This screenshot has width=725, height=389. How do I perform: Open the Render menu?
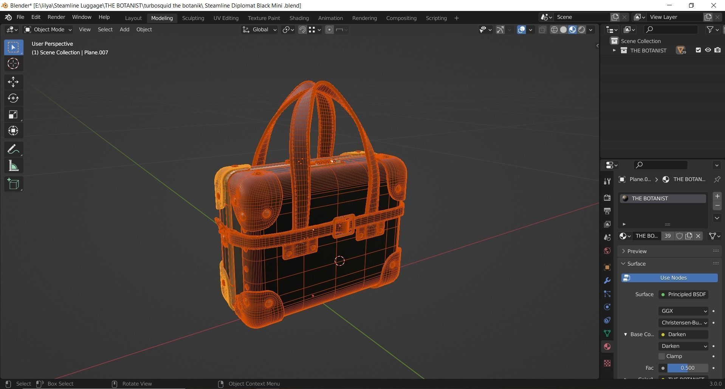click(x=56, y=17)
